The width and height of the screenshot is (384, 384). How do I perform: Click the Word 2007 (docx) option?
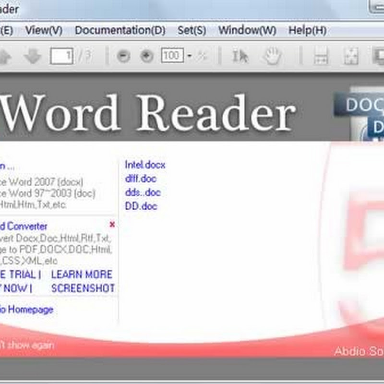pyautogui.click(x=42, y=182)
